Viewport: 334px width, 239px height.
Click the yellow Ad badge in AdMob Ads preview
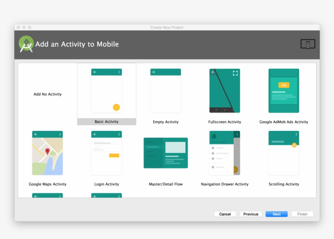pyautogui.click(x=283, y=85)
